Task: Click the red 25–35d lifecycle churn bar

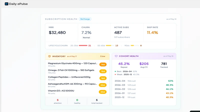Action: coord(83,46)
